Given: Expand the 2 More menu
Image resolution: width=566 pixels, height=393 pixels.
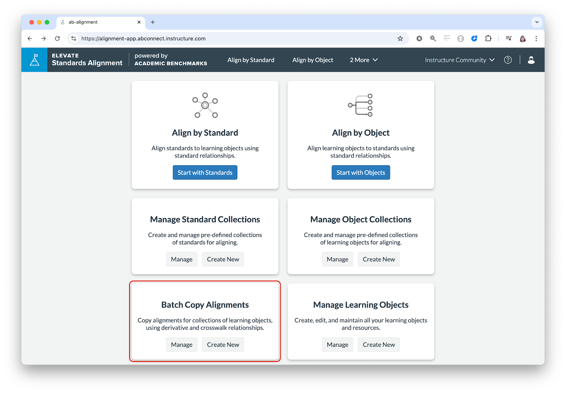Looking at the screenshot, I should (x=364, y=60).
